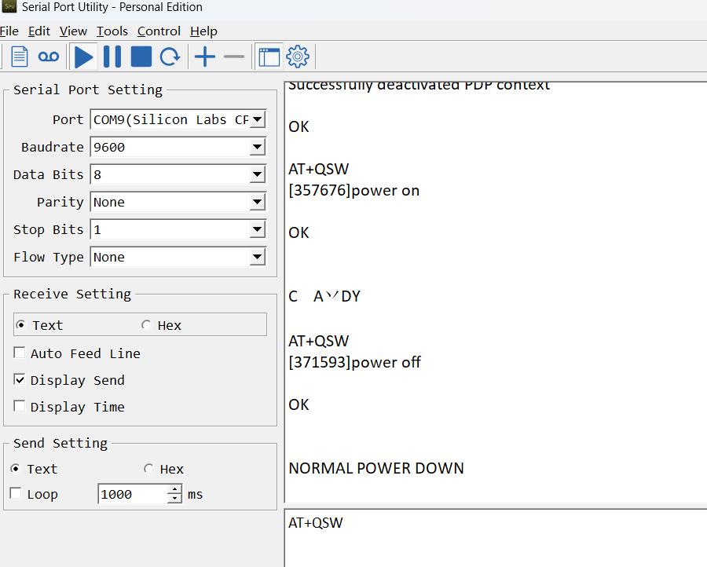Open the Data Bits dropdown
The image size is (707, 567).
[x=258, y=174]
